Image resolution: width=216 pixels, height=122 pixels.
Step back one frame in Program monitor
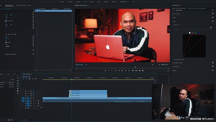click(119, 71)
